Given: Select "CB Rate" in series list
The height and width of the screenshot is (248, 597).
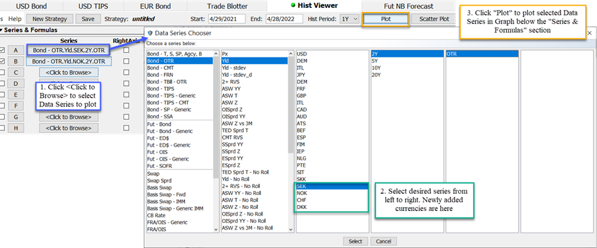Looking at the screenshot, I should coord(180,216).
